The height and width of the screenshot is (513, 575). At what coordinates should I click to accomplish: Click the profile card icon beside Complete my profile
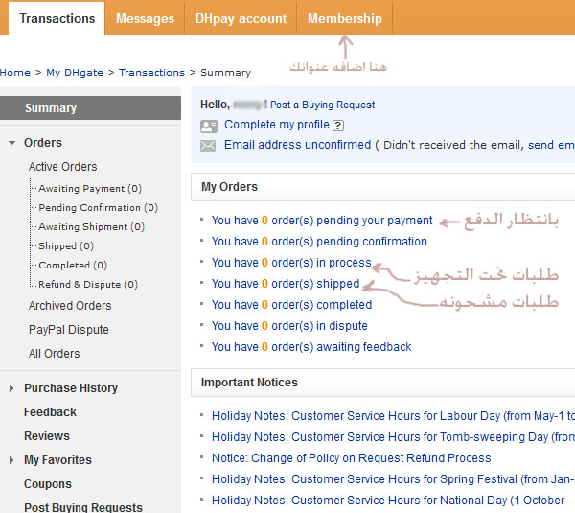pyautogui.click(x=208, y=126)
